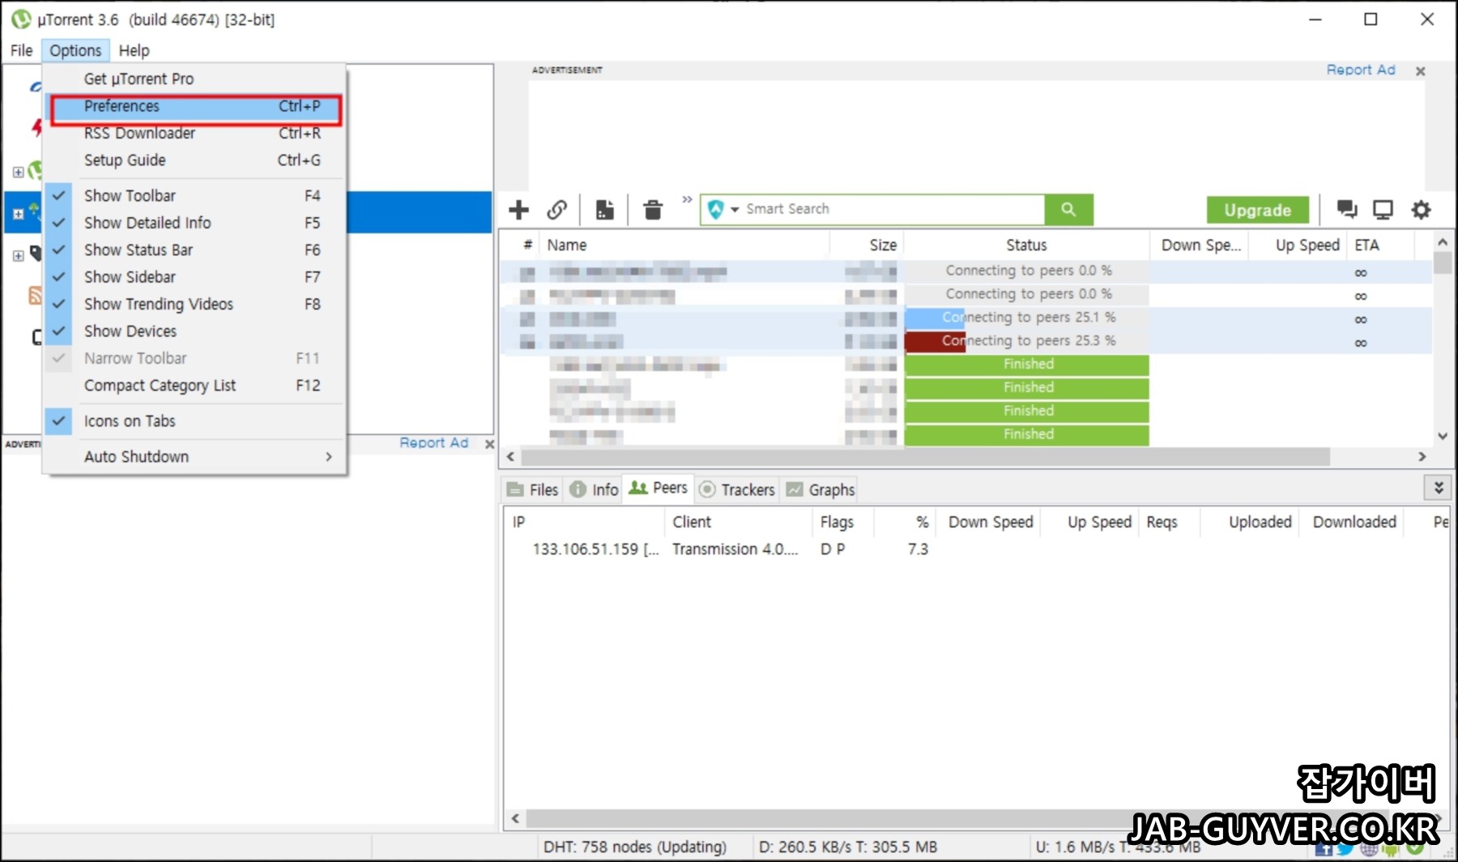Click the Facebook icon in status bar
This screenshot has width=1458, height=862.
[x=1324, y=848]
